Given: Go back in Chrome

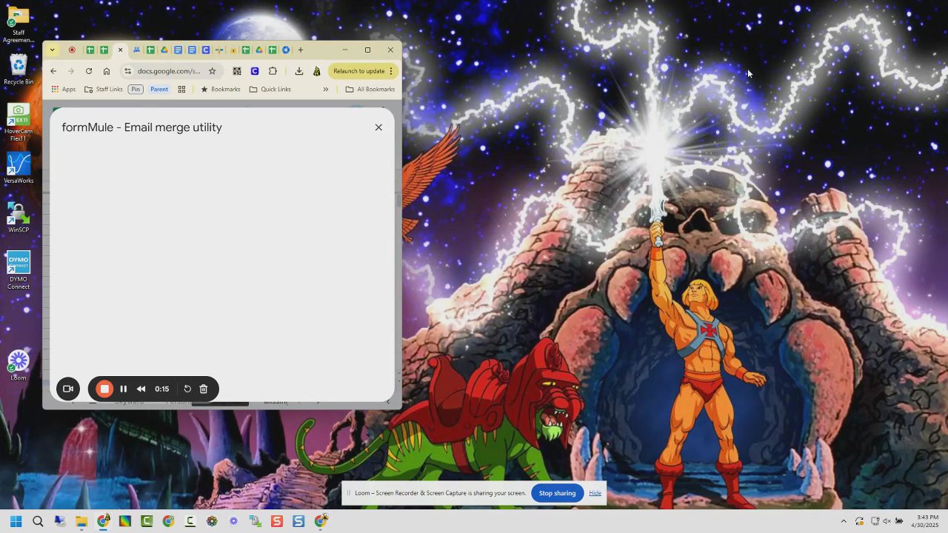Looking at the screenshot, I should point(53,71).
